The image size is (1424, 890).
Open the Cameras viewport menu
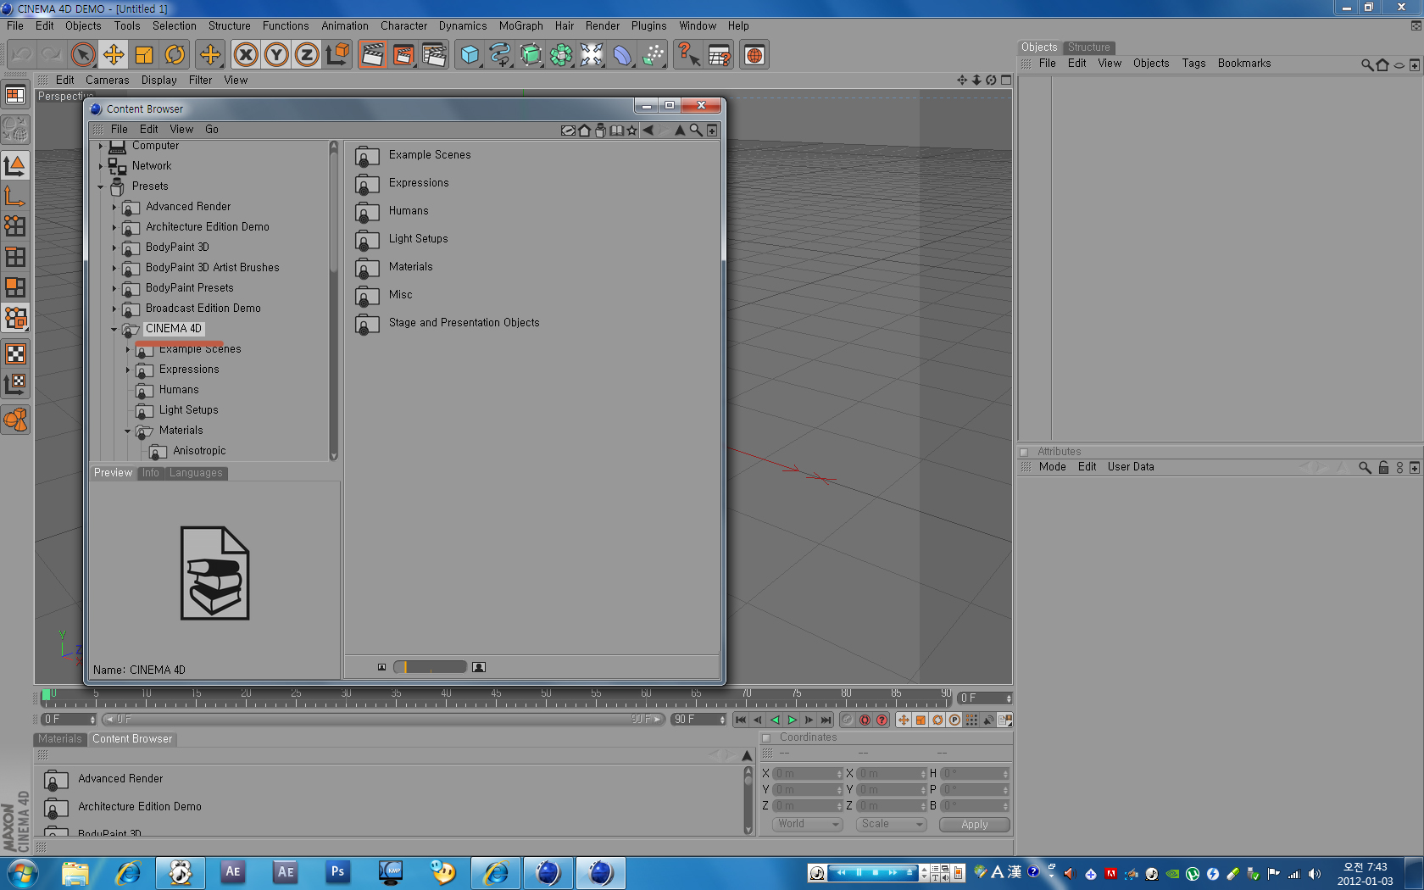point(107,81)
